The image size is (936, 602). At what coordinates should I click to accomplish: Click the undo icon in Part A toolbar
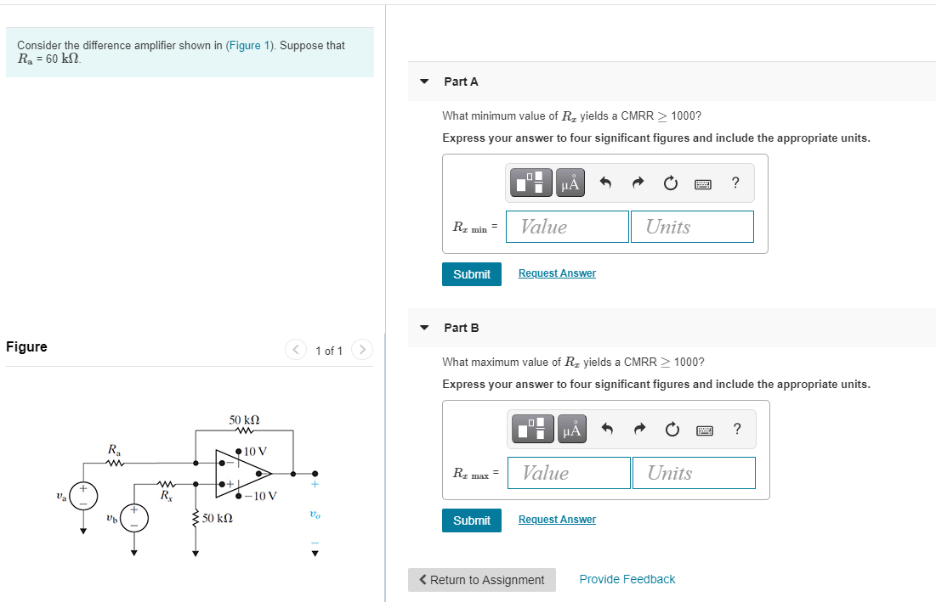click(604, 182)
